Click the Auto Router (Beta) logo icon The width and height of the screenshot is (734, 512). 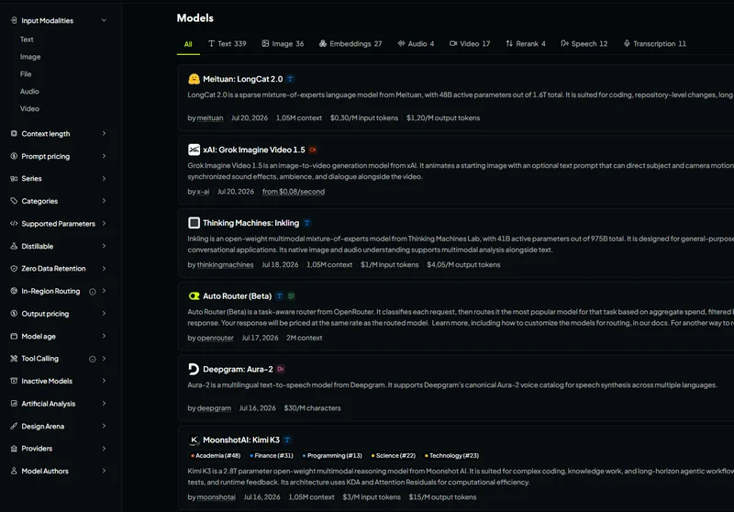point(194,295)
